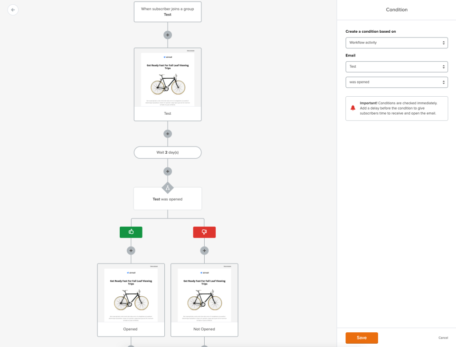This screenshot has height=347, width=456.
Task: Click the plus icon on the Opened branch
Action: click(131, 250)
